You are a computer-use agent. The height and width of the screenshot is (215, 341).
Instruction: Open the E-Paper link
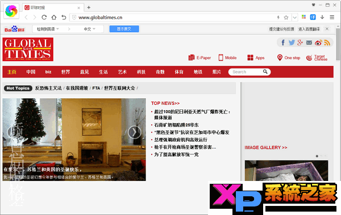coord(199,58)
